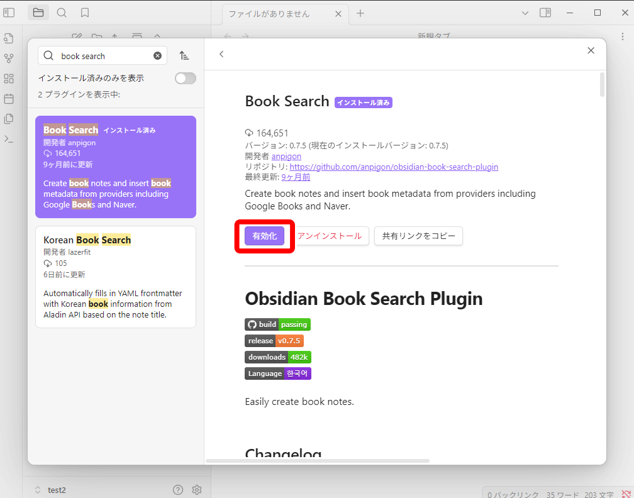634x498 pixels.
Task: Click the plus icon to add new tab
Action: (x=360, y=13)
